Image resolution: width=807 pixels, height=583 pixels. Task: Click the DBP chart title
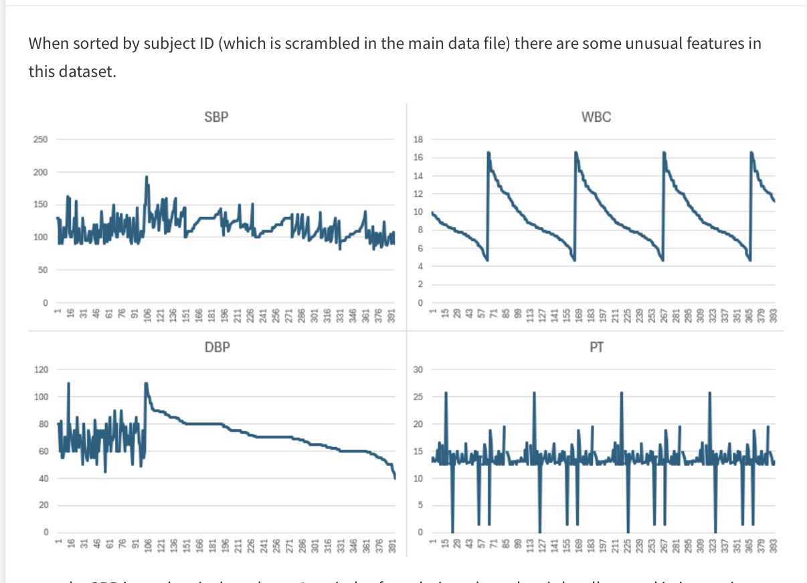[x=216, y=347]
